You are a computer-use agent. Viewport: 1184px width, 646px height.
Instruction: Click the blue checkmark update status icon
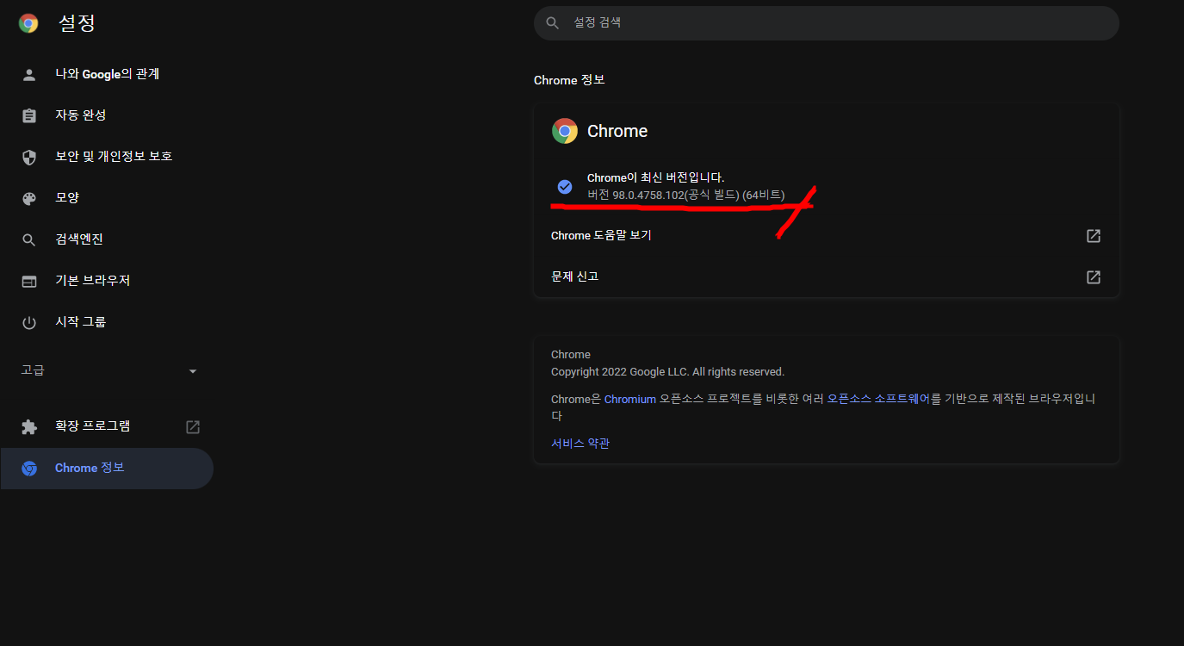(x=565, y=187)
